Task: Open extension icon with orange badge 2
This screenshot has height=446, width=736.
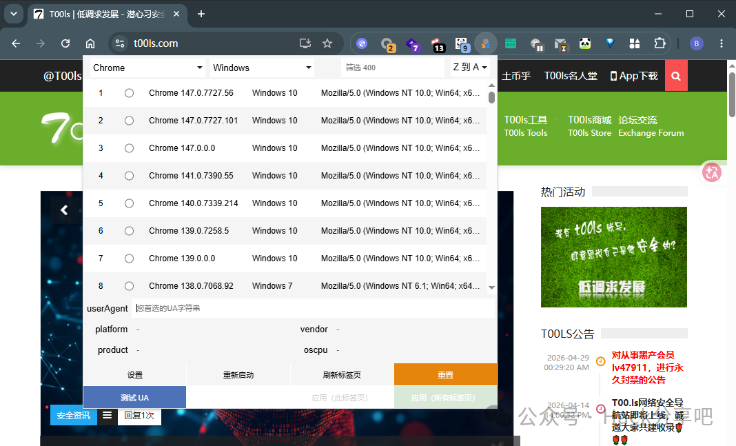Action: click(x=388, y=45)
